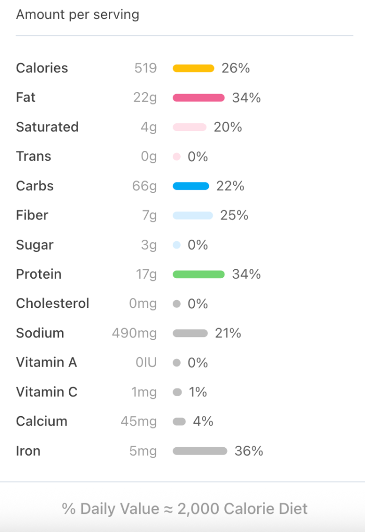Click the % Daily Value footer note

(185, 508)
